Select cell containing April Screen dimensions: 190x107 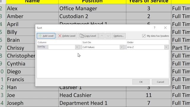[x=20, y=24]
